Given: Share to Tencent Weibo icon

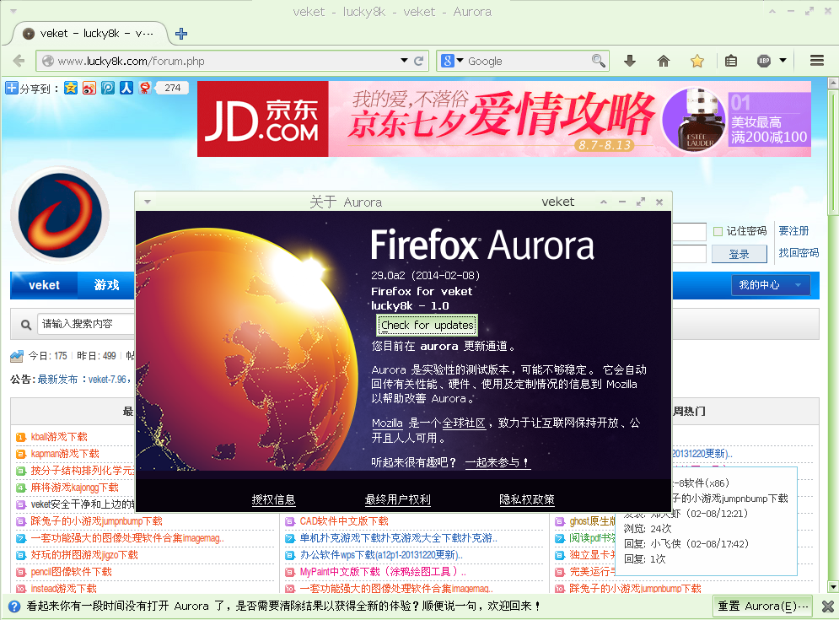Looking at the screenshot, I should (108, 88).
